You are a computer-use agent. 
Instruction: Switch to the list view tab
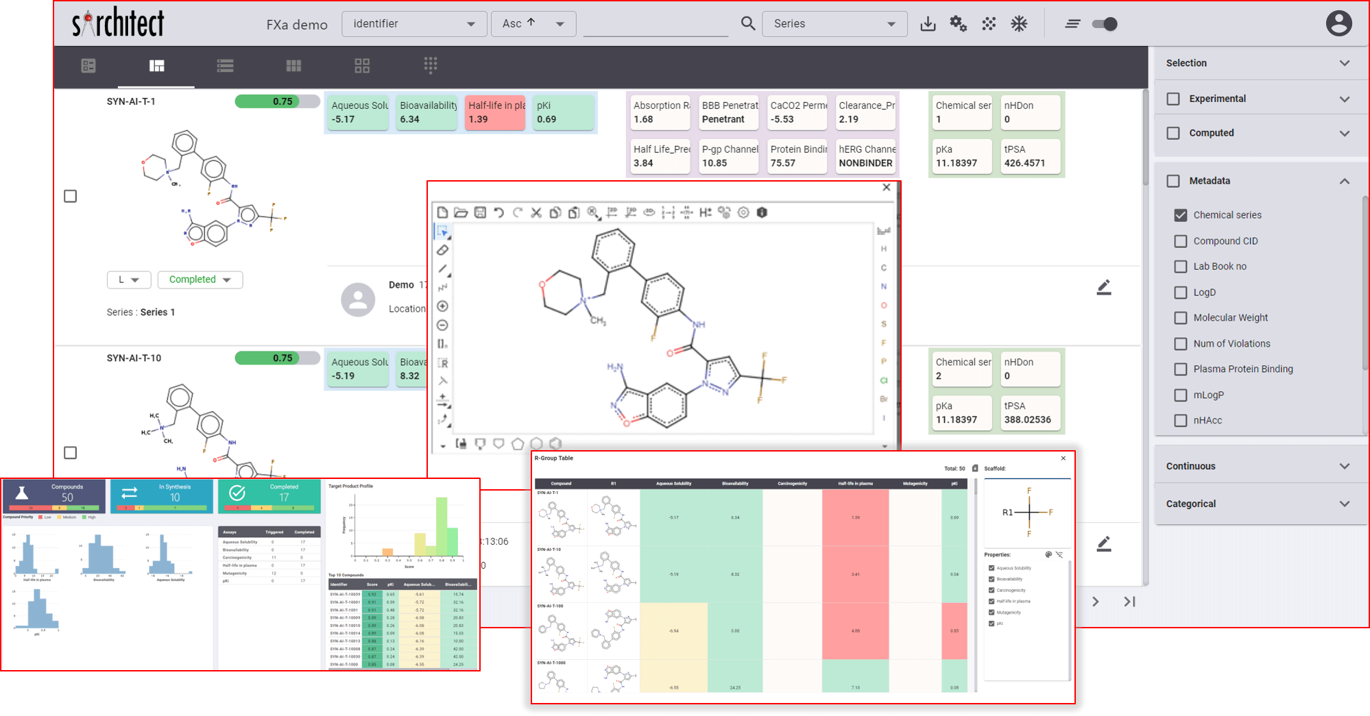click(225, 66)
